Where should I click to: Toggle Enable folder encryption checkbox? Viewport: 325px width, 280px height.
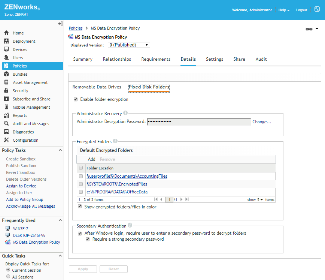(x=76, y=99)
